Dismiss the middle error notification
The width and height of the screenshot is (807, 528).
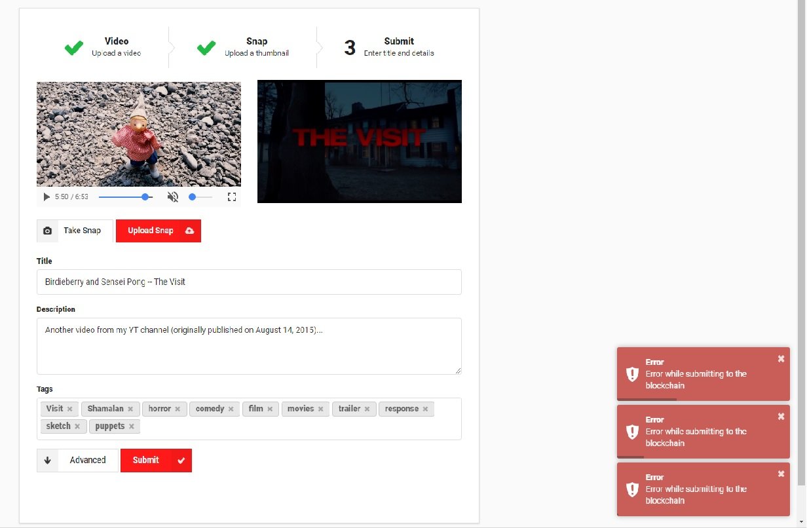(781, 416)
